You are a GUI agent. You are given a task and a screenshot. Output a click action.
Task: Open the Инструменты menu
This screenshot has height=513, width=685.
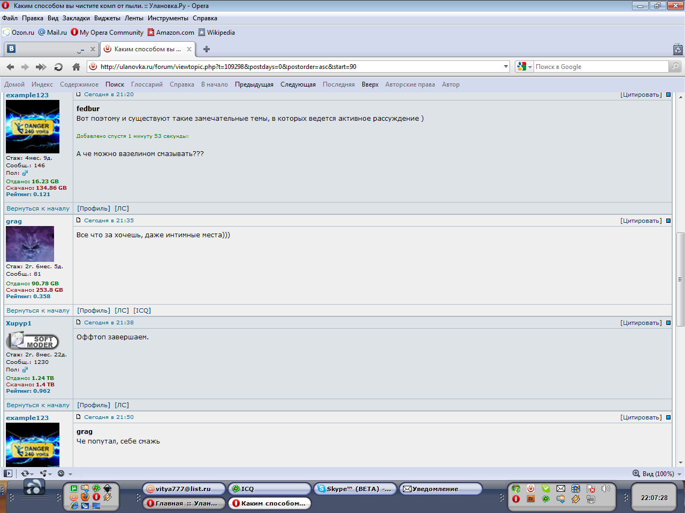point(168,18)
